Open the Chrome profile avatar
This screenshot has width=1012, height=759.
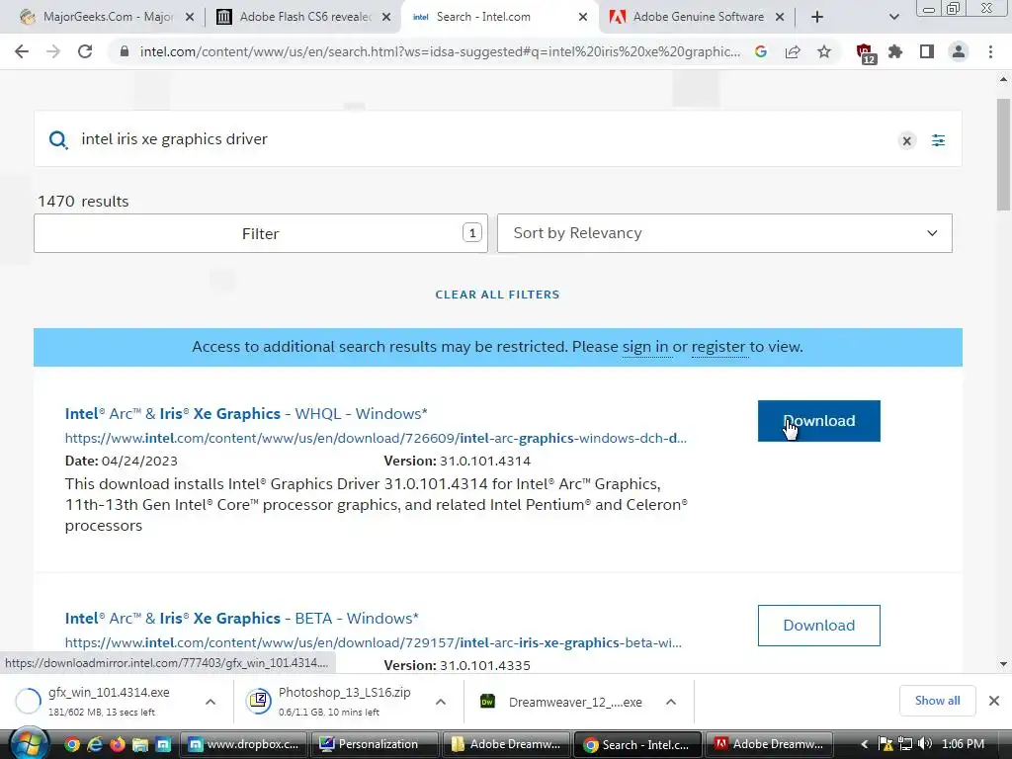click(959, 51)
